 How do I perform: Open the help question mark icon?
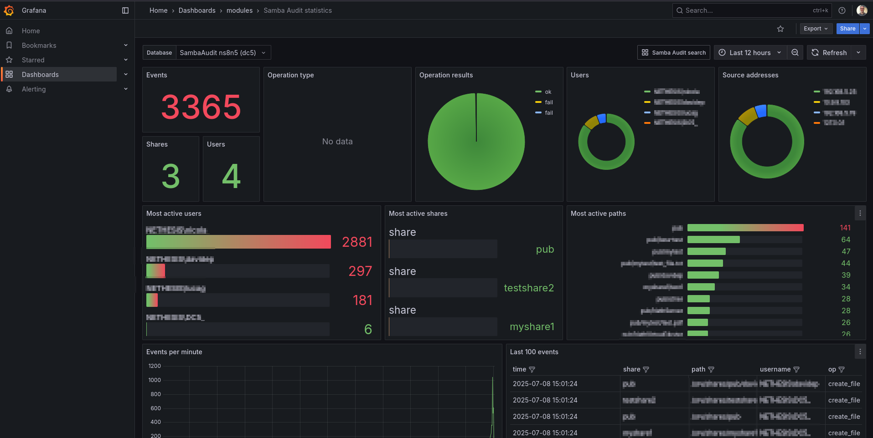(842, 10)
